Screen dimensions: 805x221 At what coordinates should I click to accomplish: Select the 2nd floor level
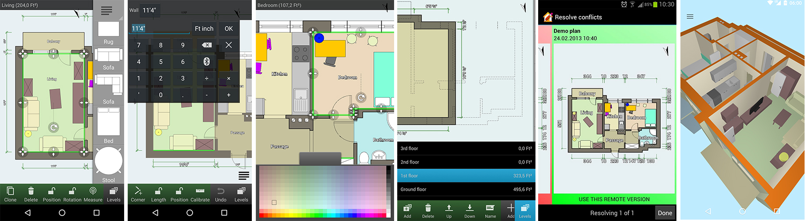click(466, 162)
